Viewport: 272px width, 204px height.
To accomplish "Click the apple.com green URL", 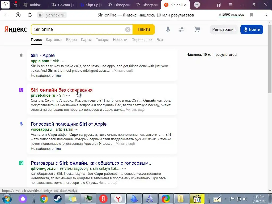I will tap(40, 61).
